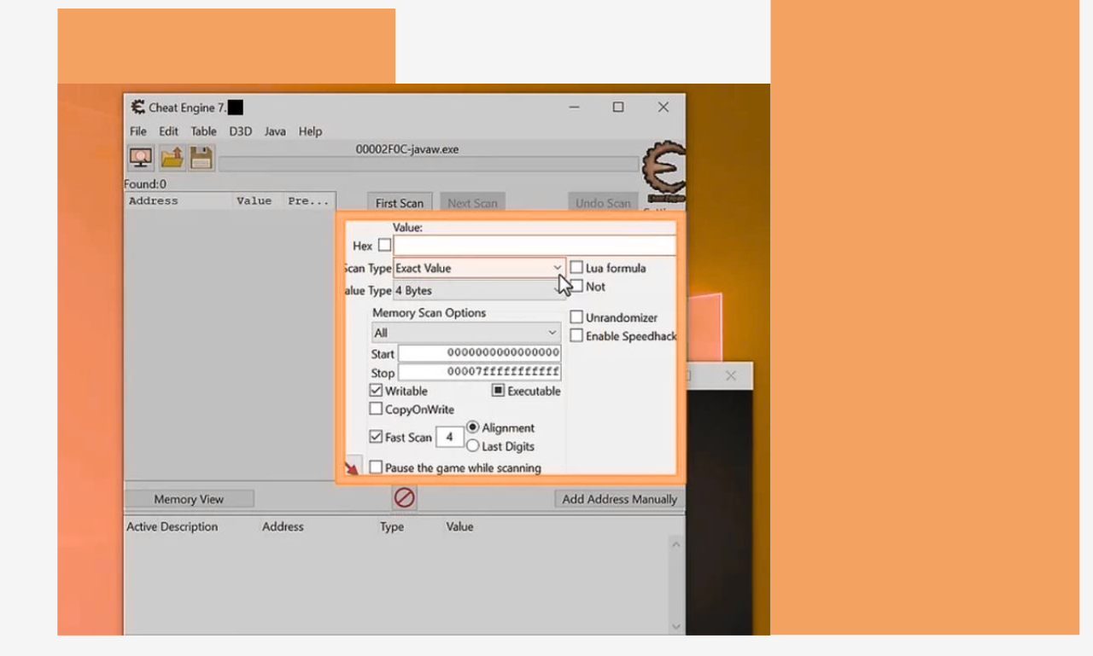Enable the Unrandomizer checkbox
The width and height of the screenshot is (1093, 656).
point(576,316)
